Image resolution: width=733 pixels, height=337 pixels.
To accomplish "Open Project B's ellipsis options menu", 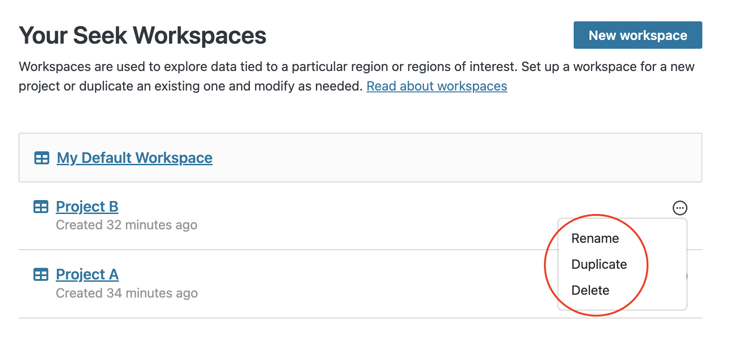I will 680,207.
